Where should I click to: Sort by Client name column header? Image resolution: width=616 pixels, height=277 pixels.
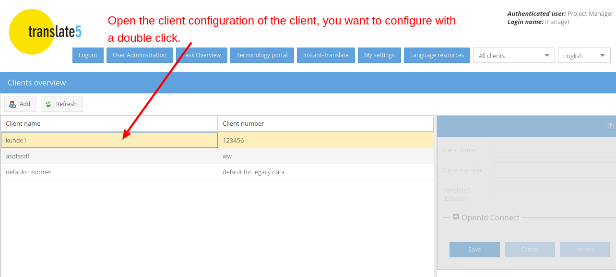point(109,124)
